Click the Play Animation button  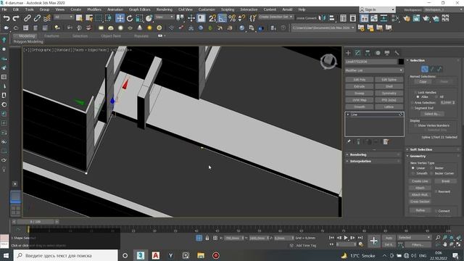click(346, 238)
